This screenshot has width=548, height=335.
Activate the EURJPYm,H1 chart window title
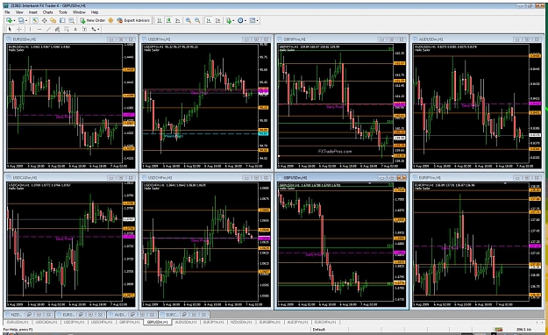click(430, 178)
